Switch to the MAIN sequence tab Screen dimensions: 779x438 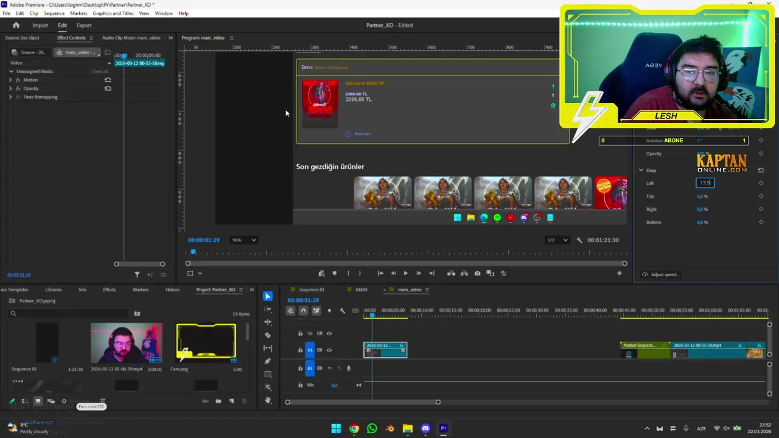click(x=362, y=290)
